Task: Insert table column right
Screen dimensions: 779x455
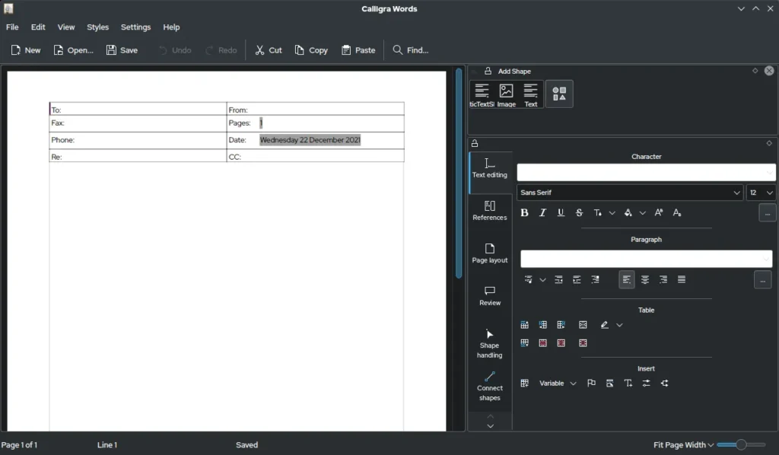Action: pyautogui.click(x=561, y=325)
